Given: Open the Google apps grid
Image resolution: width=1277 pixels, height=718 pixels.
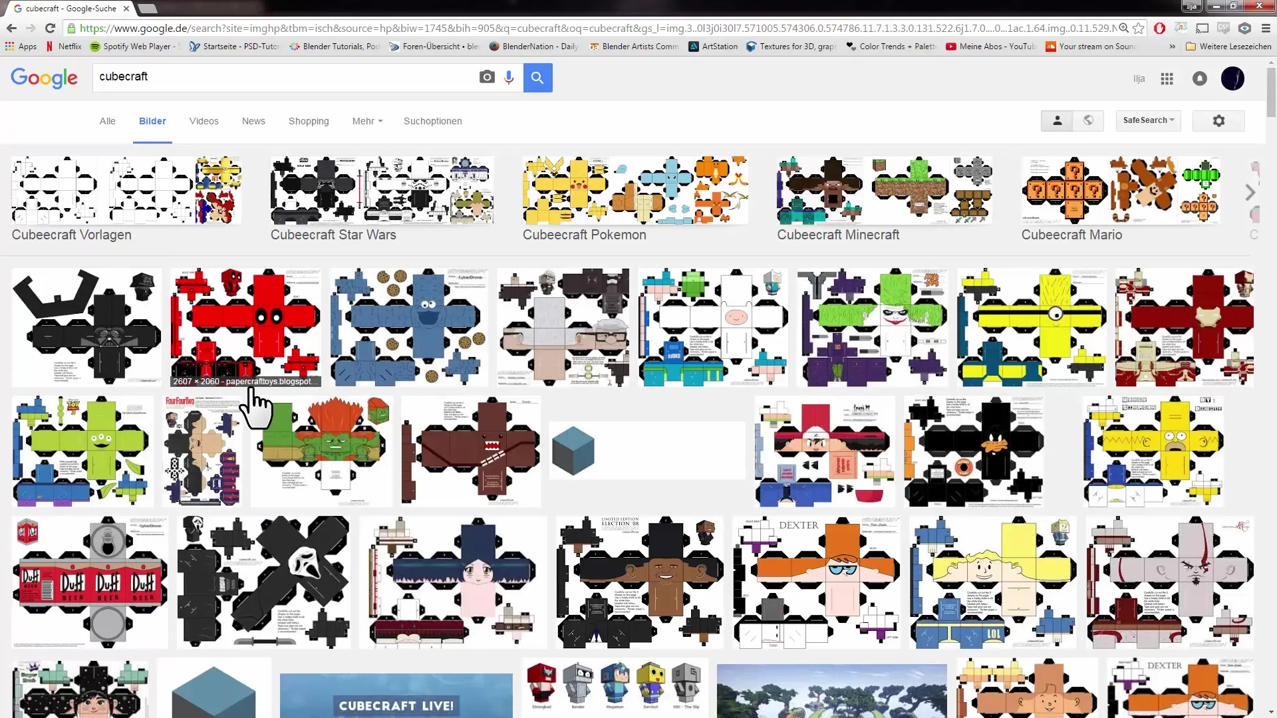Looking at the screenshot, I should [x=1167, y=78].
